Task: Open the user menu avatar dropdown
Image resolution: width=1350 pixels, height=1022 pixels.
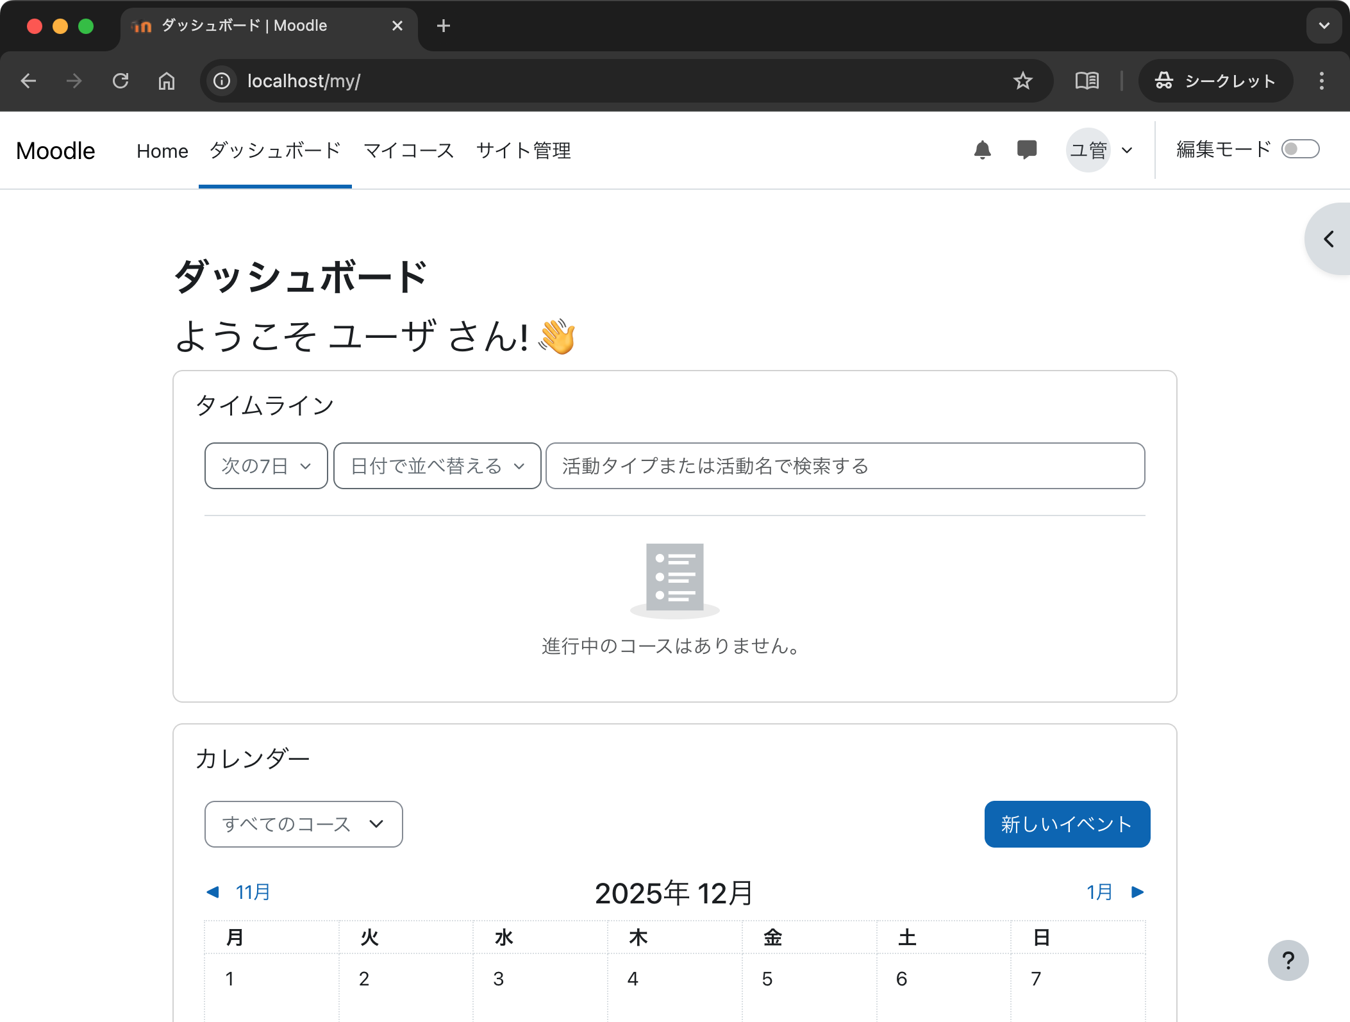Action: pos(1100,150)
